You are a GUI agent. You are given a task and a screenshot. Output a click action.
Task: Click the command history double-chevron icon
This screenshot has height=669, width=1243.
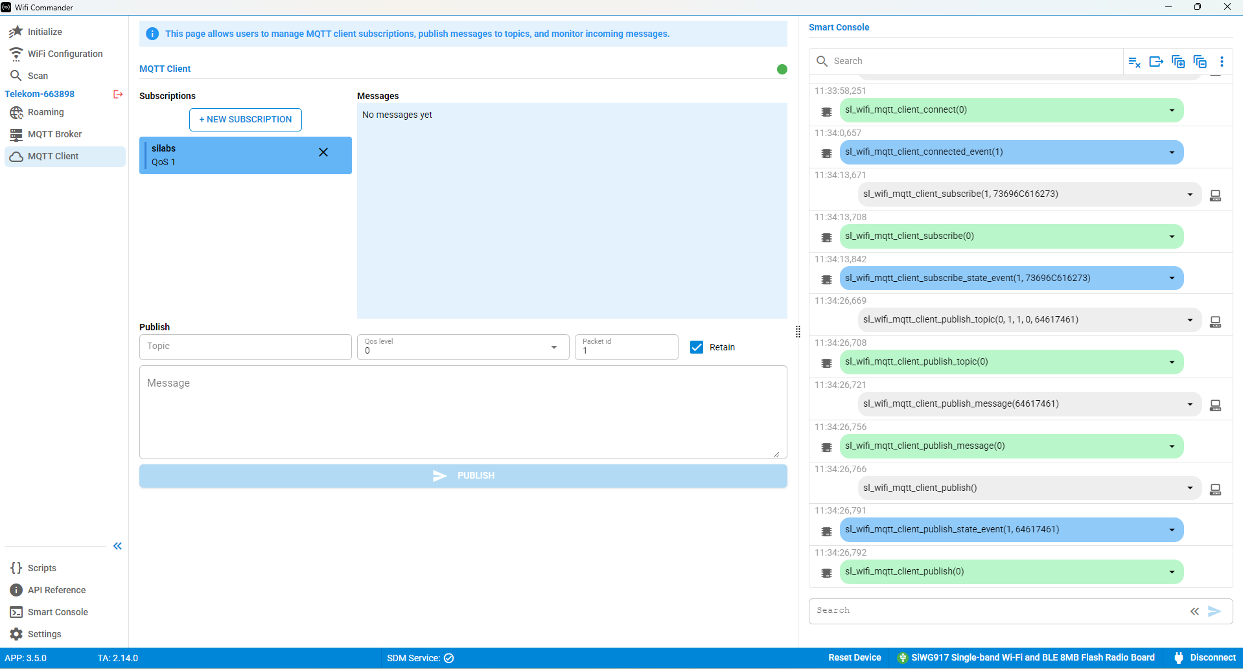1194,611
